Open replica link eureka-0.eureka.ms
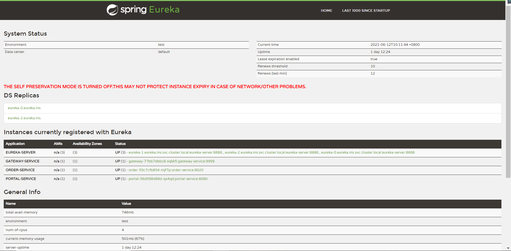This screenshot has width=511, height=251. (24, 108)
